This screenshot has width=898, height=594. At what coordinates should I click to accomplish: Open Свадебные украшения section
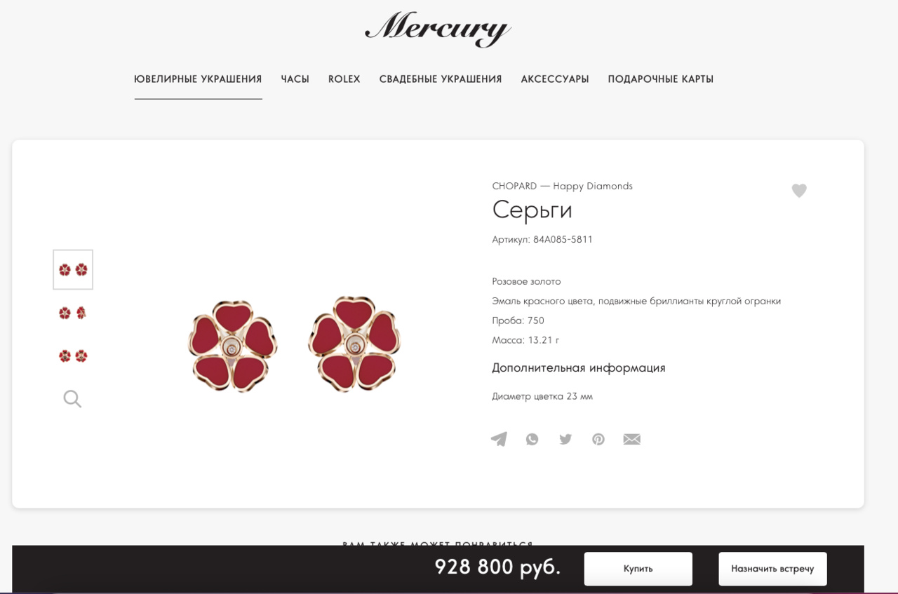coord(441,79)
